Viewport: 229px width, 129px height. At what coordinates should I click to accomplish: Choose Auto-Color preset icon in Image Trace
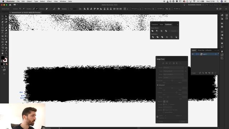[x=163, y=63]
